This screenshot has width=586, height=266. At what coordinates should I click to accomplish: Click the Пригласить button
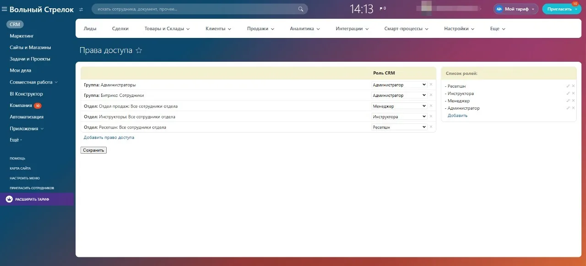tap(562, 9)
